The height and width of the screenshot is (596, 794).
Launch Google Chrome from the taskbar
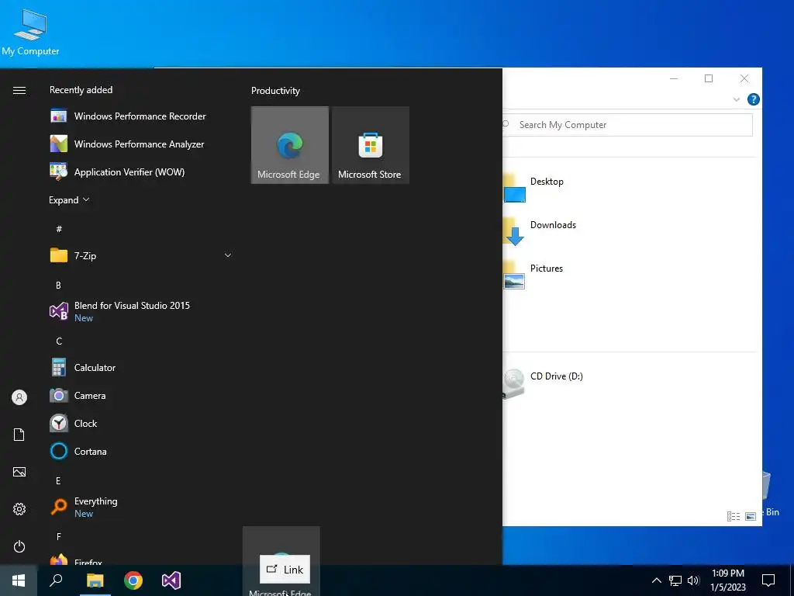[133, 580]
